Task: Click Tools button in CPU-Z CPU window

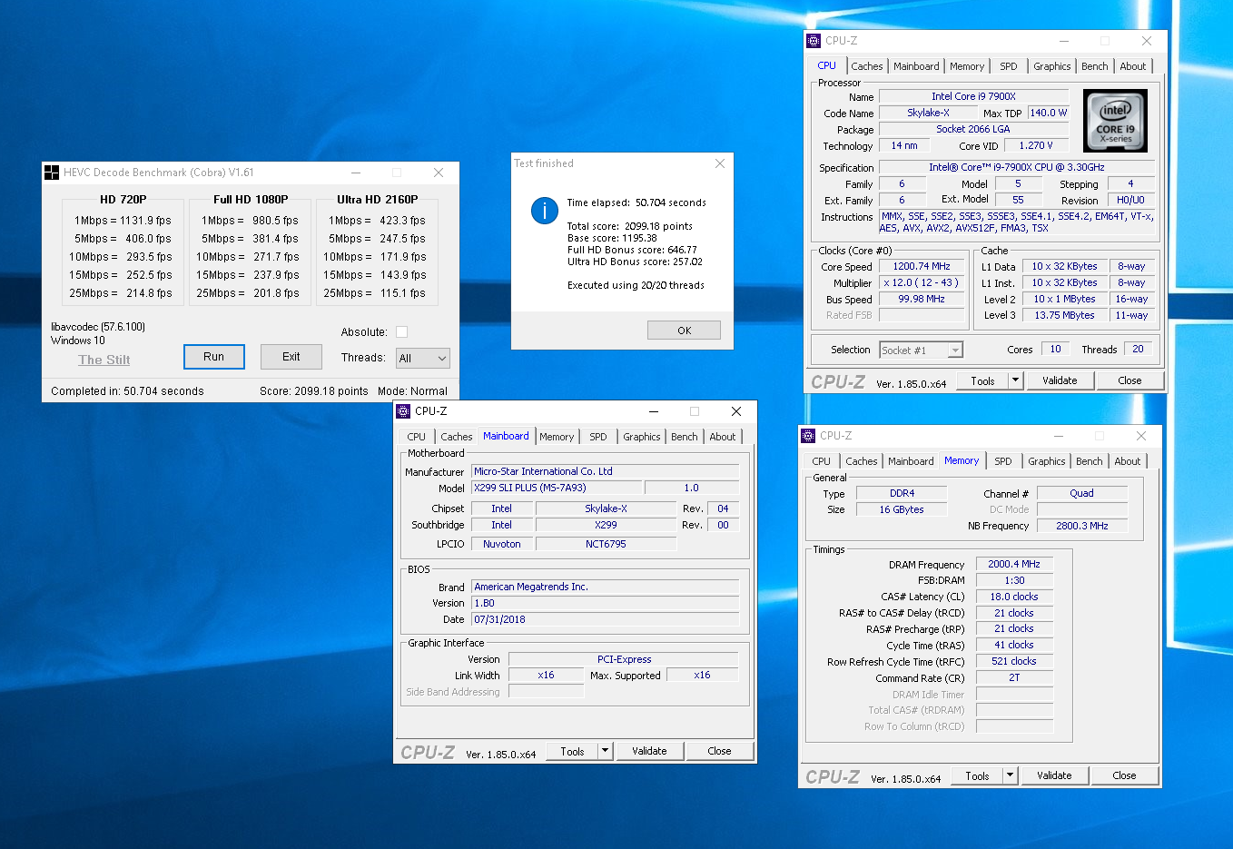Action: (983, 380)
